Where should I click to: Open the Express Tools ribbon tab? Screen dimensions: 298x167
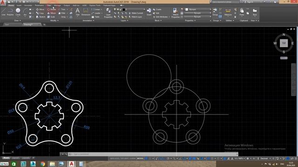[95, 6]
